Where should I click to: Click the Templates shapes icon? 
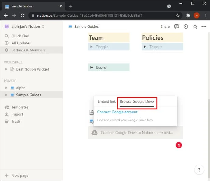(7, 107)
